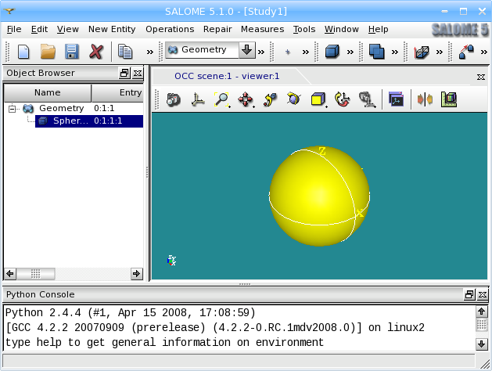
Task: Create a new document with the blank page icon
Action: pos(23,52)
